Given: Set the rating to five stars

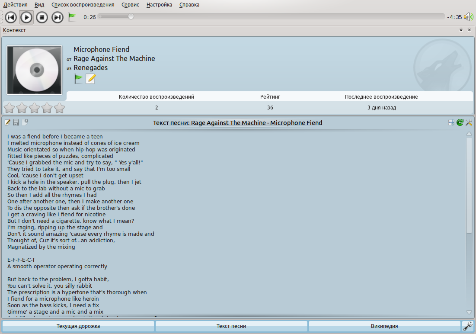Looking at the screenshot, I should click(x=59, y=108).
